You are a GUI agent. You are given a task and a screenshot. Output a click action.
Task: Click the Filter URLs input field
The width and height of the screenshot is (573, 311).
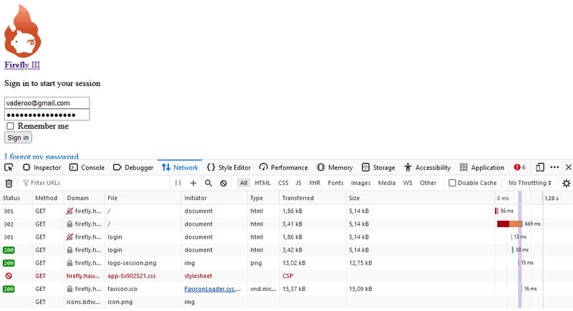(95, 183)
